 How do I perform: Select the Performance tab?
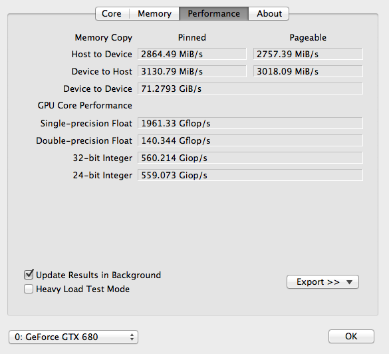[x=213, y=13]
